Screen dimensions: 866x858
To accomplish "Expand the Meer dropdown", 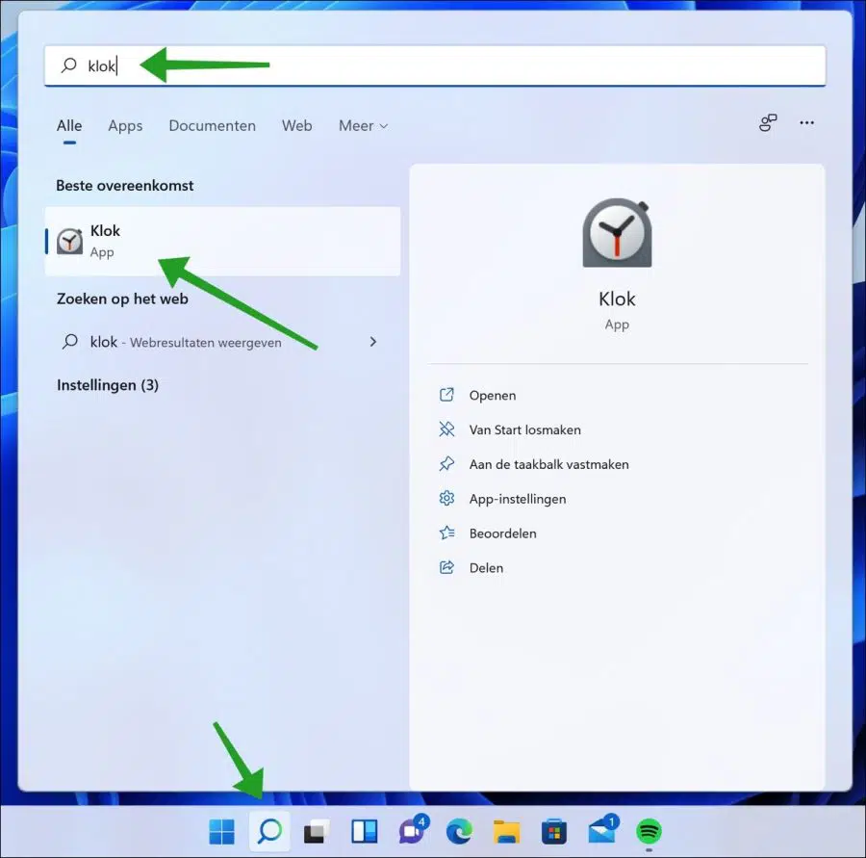I will coord(363,126).
